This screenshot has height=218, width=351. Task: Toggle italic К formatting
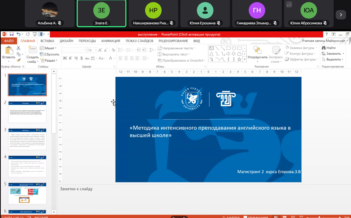(x=70, y=58)
